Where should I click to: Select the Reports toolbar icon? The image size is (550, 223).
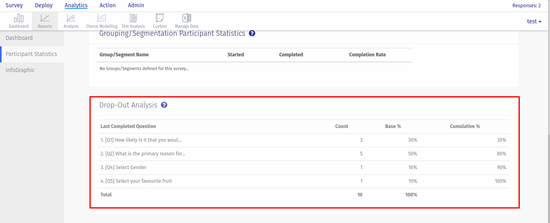(x=45, y=21)
